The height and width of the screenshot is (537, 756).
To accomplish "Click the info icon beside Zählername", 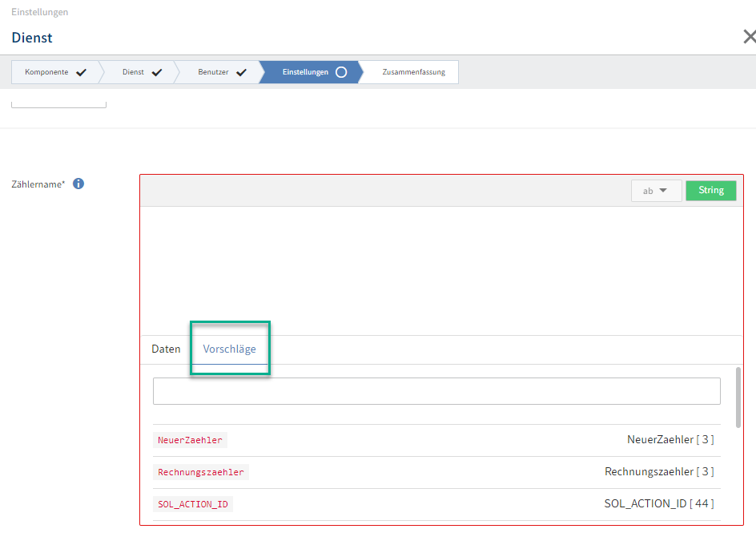I will point(78,184).
